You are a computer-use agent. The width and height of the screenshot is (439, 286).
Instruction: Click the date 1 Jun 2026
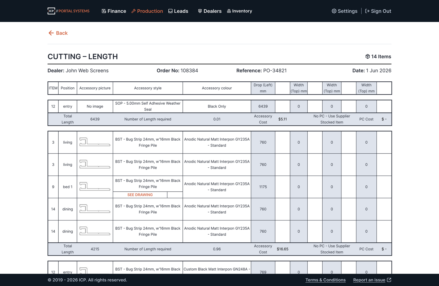coord(379,71)
